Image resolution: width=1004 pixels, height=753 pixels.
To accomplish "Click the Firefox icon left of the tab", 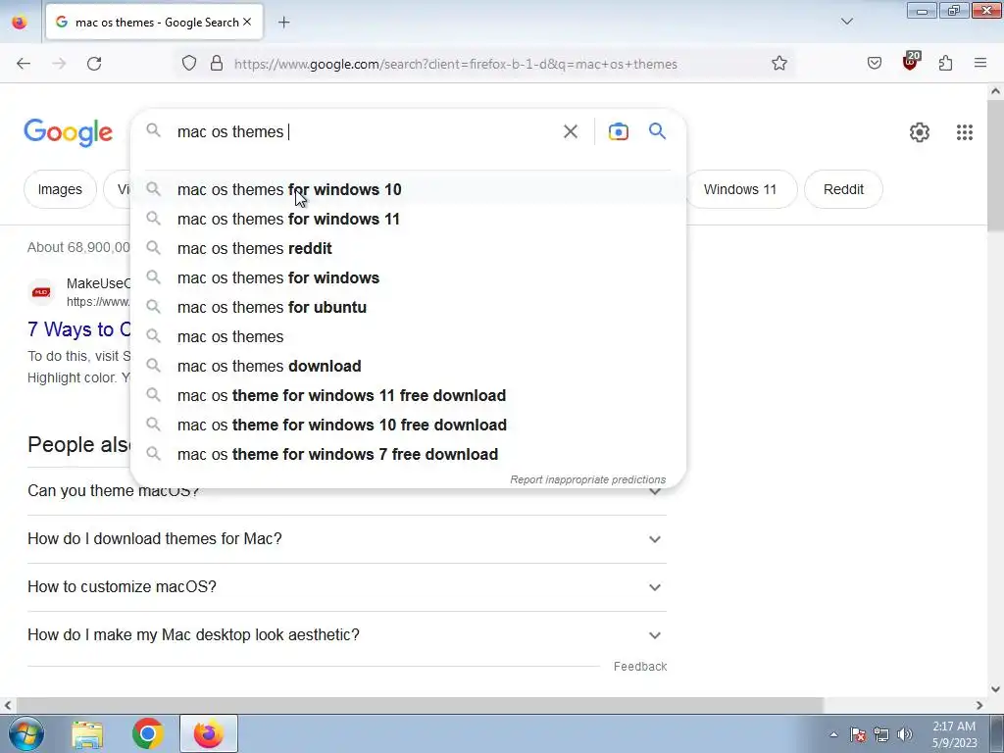I will coord(20,23).
